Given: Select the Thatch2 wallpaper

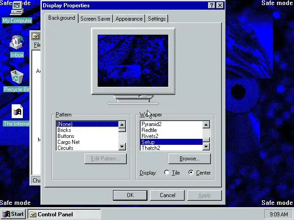Looking at the screenshot, I should (171, 148).
